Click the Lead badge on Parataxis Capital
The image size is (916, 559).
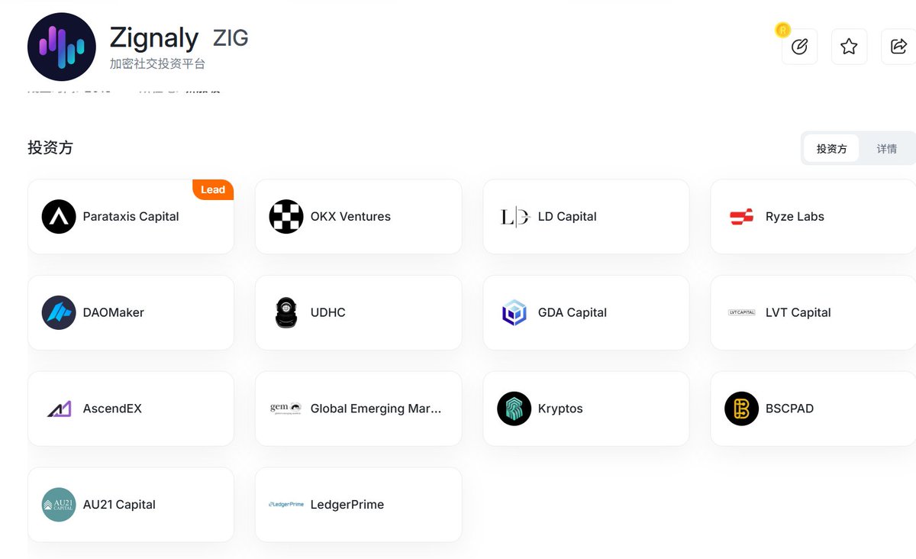pos(213,190)
